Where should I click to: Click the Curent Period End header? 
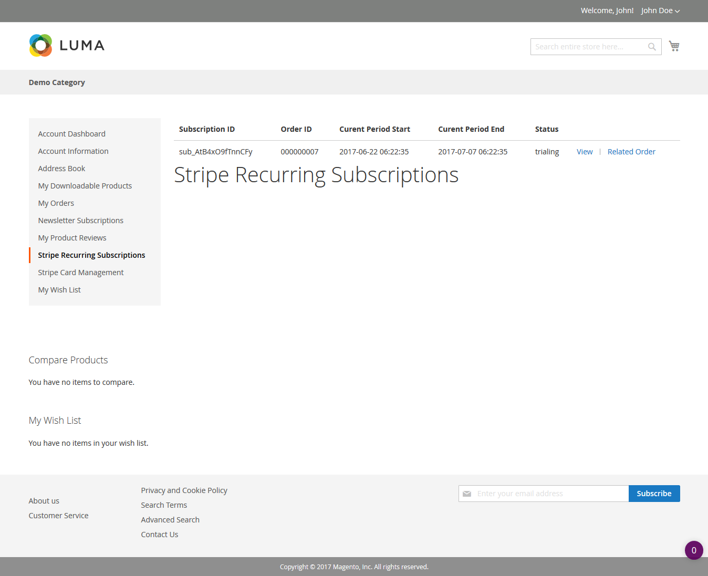click(471, 129)
